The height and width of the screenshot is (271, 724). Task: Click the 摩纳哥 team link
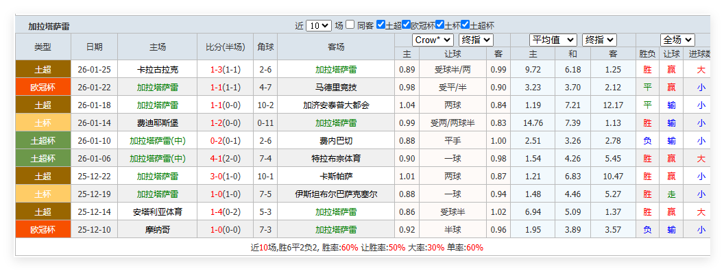click(158, 229)
